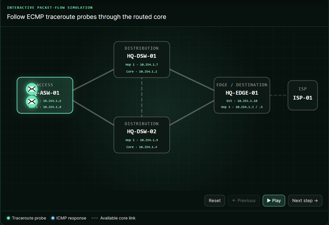Select the ASW-01 access node title
This screenshot has width=329, height=225.
tap(47, 93)
